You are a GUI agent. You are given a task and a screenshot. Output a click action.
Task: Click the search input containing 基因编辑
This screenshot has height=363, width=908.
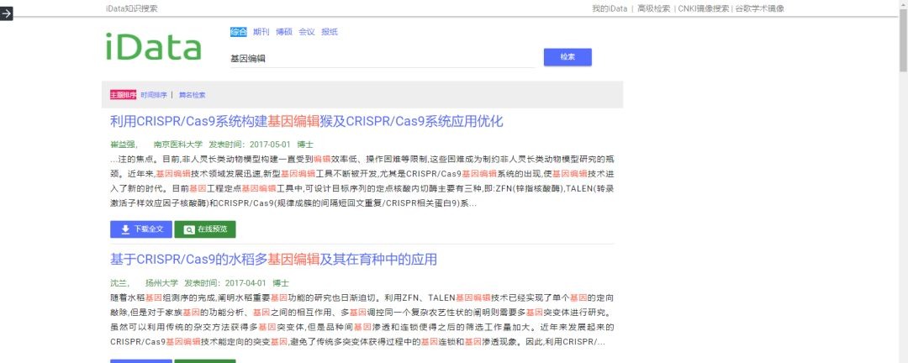point(383,58)
